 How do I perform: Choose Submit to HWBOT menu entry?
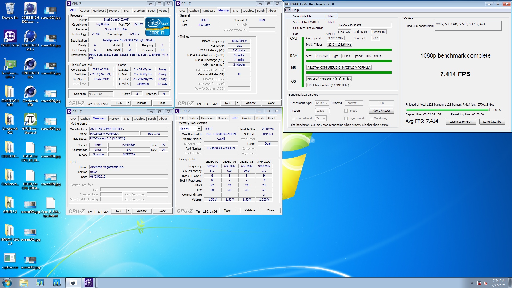click(x=311, y=22)
